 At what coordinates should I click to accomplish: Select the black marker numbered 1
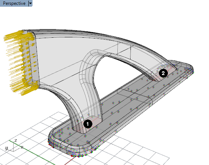pyautogui.click(x=88, y=124)
